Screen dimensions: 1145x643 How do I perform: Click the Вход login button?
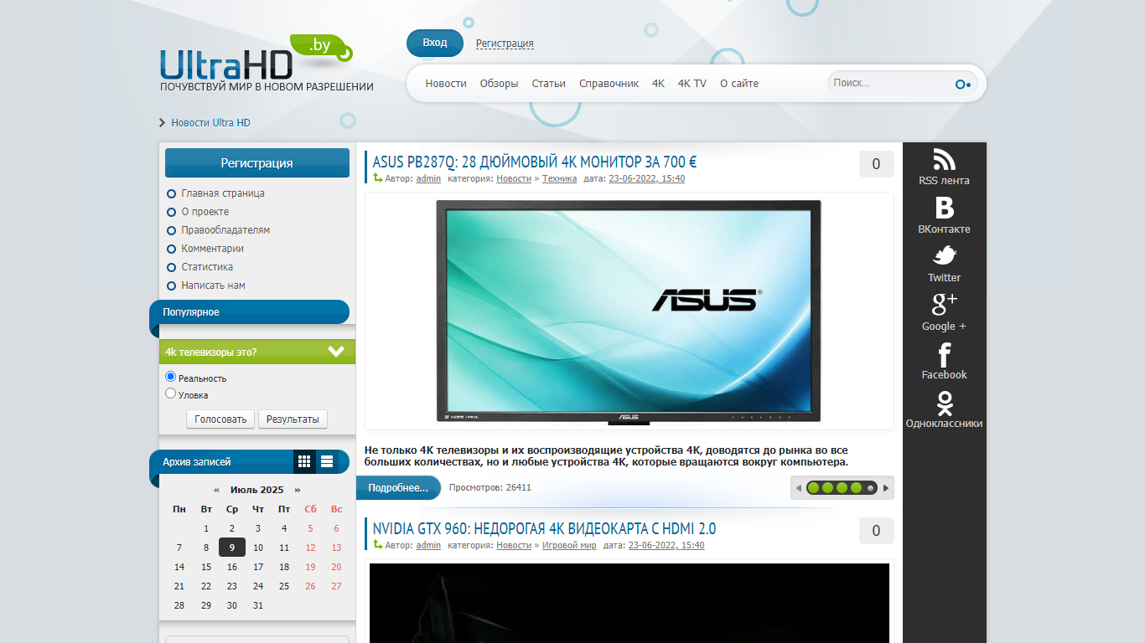click(x=435, y=43)
